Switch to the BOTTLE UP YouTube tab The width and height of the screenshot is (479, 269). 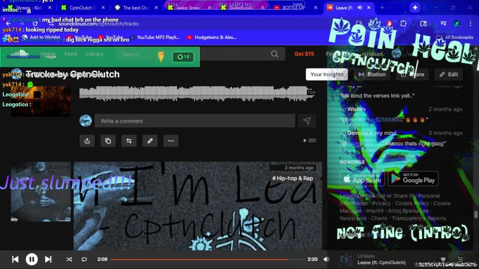(294, 7)
